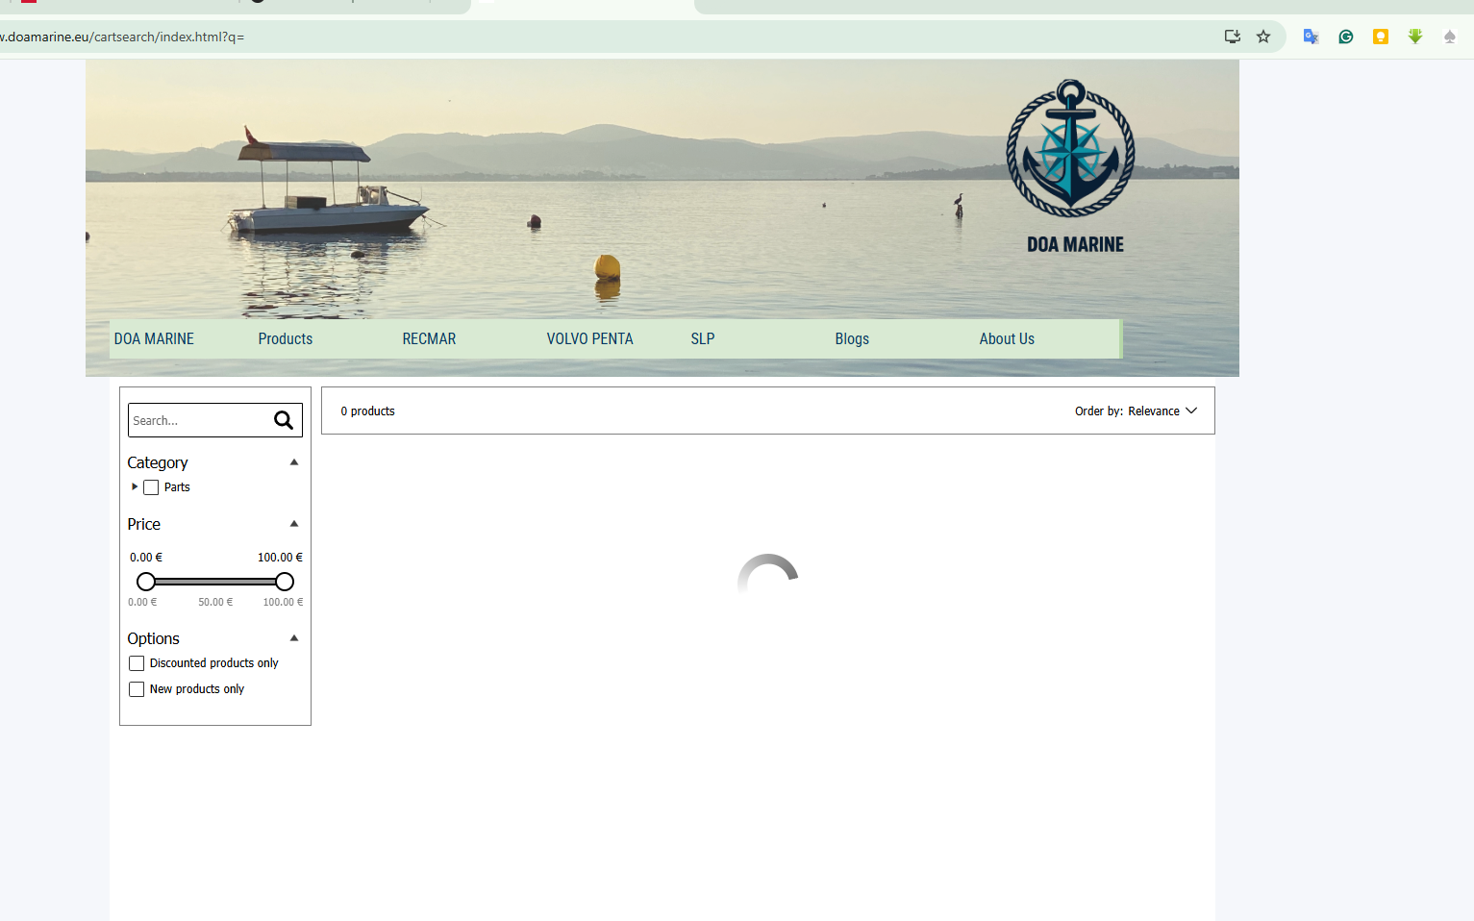
Task: Bookmark this page with the star icon
Action: pos(1263,37)
